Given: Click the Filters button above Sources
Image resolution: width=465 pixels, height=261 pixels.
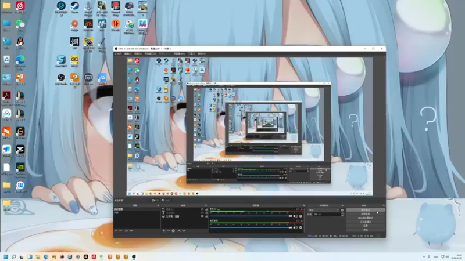Looking at the screenshot, I should [x=166, y=200].
